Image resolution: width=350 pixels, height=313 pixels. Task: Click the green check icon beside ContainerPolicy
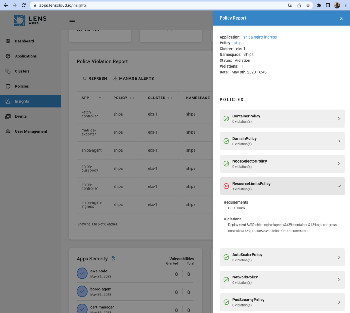226,119
